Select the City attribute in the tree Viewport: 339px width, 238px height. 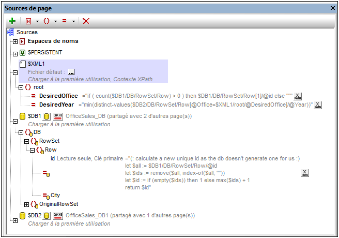(55, 195)
